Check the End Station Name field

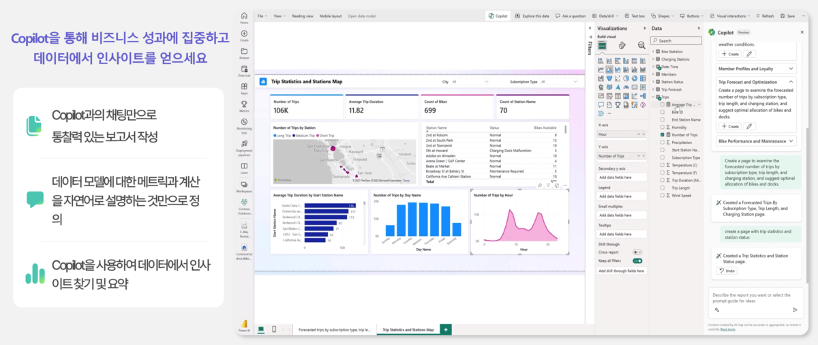[x=663, y=119]
